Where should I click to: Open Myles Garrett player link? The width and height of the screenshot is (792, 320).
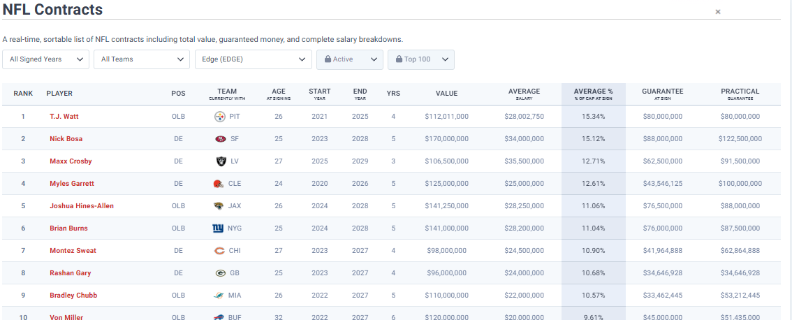[x=72, y=184]
